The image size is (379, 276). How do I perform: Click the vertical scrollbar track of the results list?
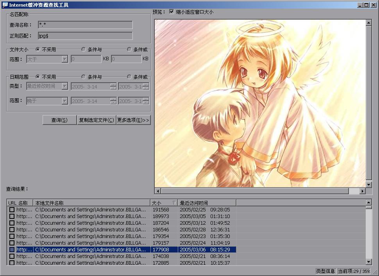pos(368,234)
